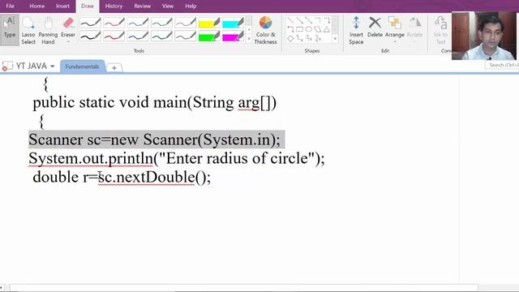
Task: Switch to the View ribbon tab
Action: [168, 6]
